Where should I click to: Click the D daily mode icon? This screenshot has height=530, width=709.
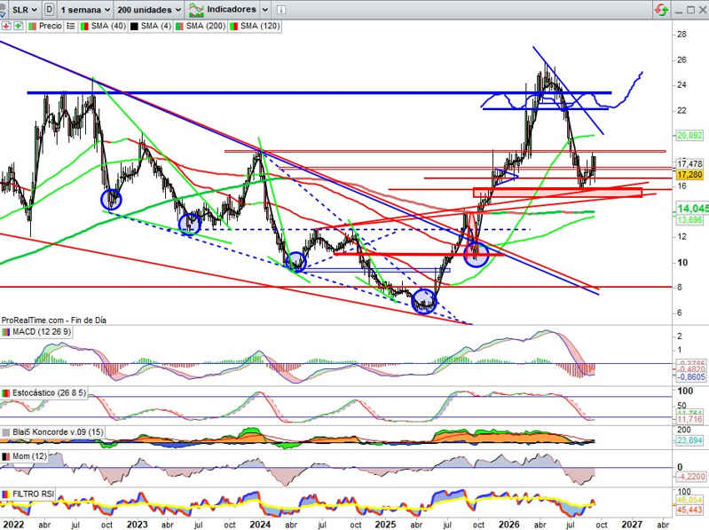tap(50, 10)
